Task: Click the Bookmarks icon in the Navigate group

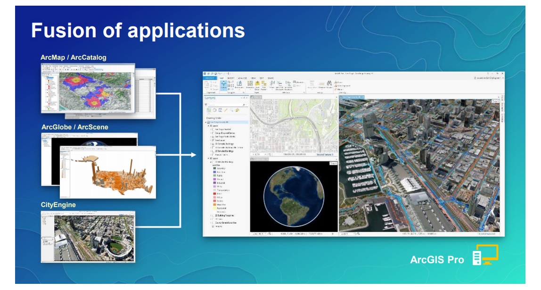Action: click(240, 83)
